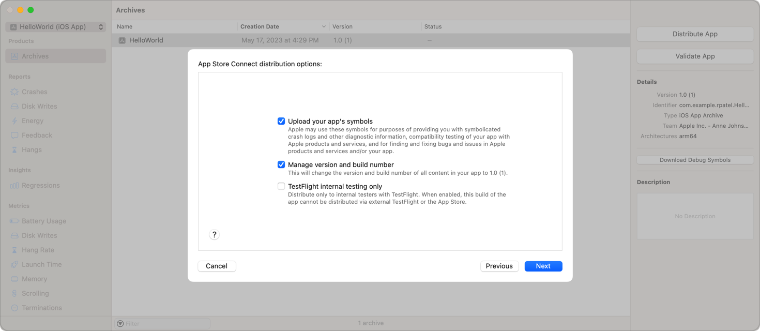Click the iOS App Archive type value

(x=701, y=115)
